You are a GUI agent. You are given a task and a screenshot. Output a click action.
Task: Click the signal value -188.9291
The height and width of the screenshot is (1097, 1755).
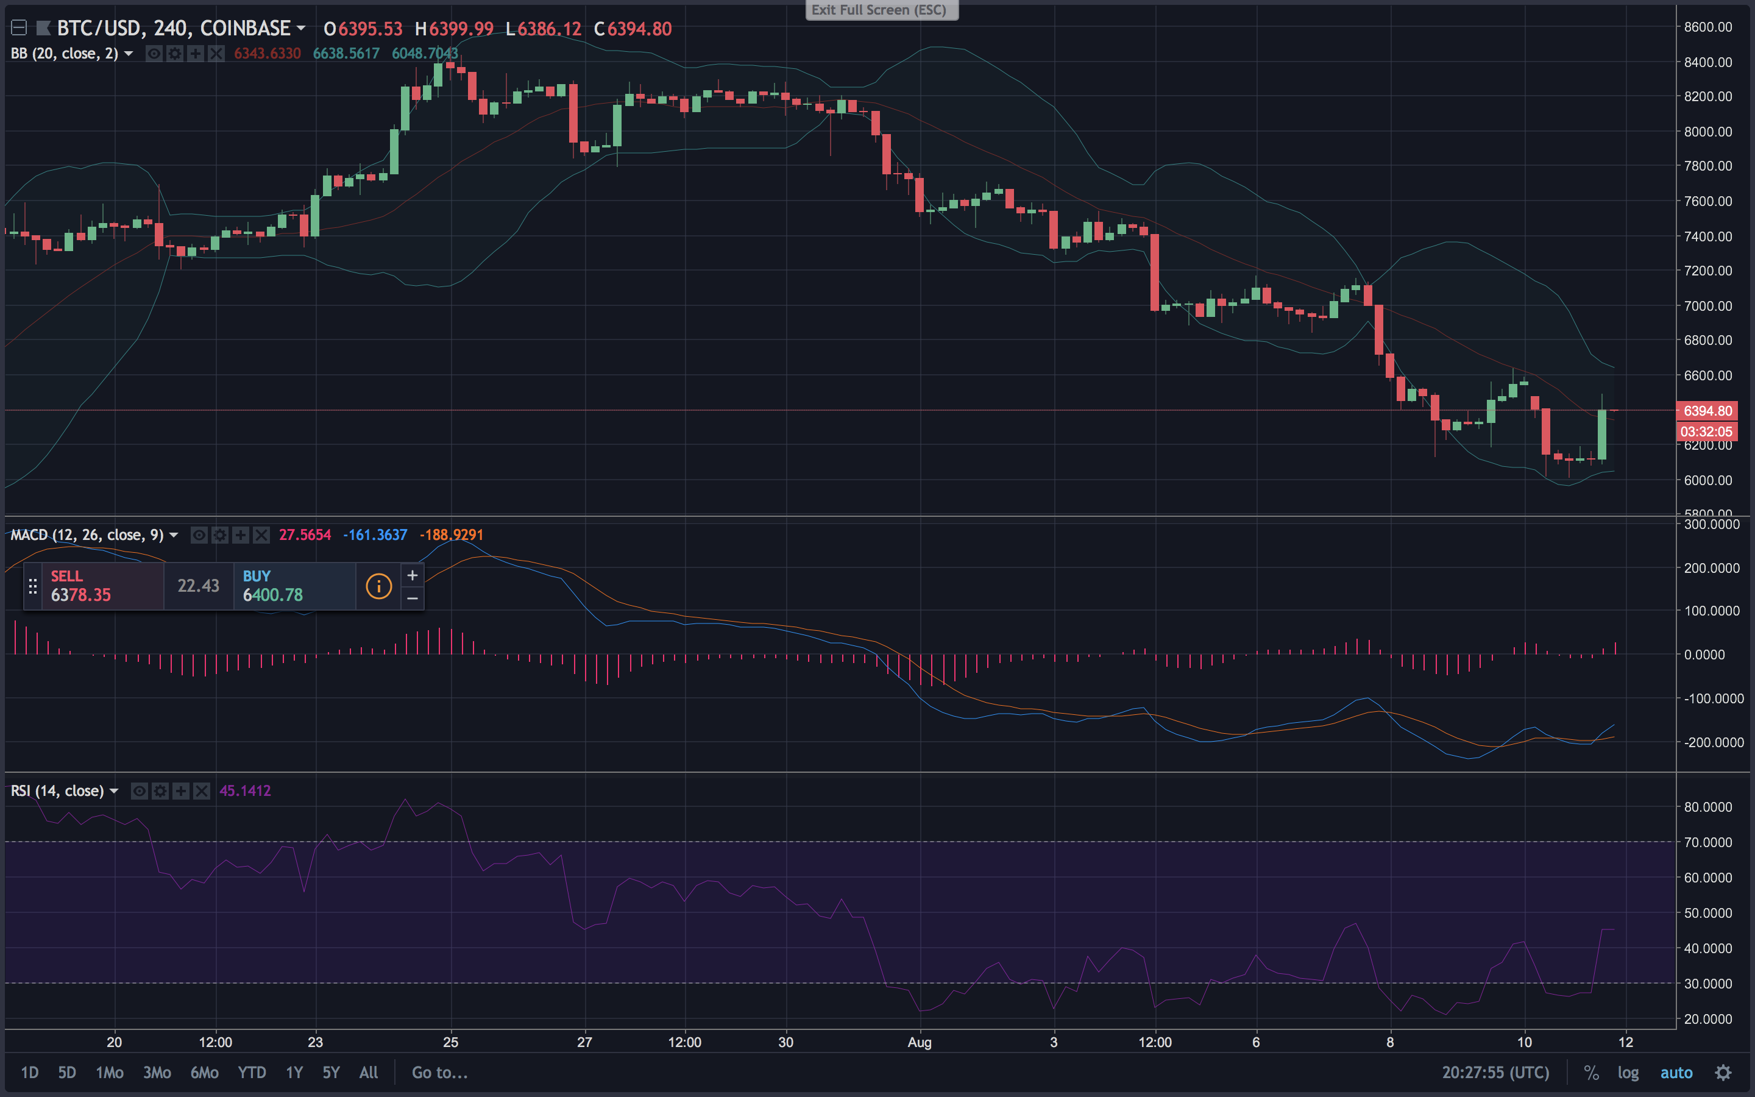pos(451,536)
